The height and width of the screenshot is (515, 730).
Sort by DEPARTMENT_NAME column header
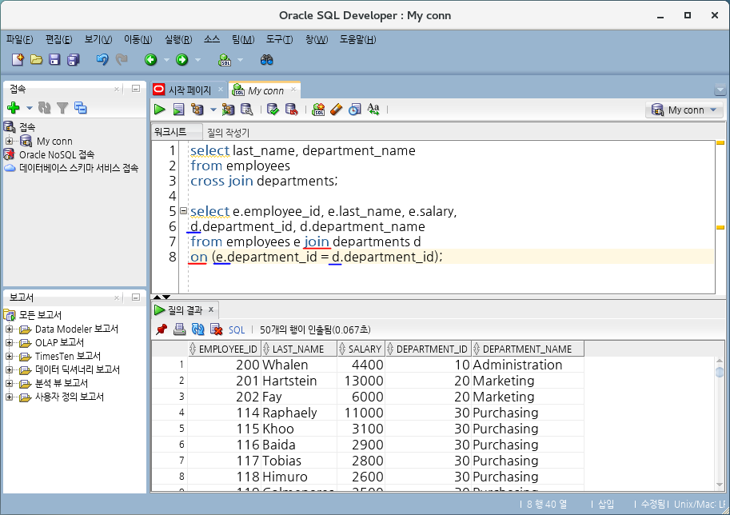tap(528, 349)
